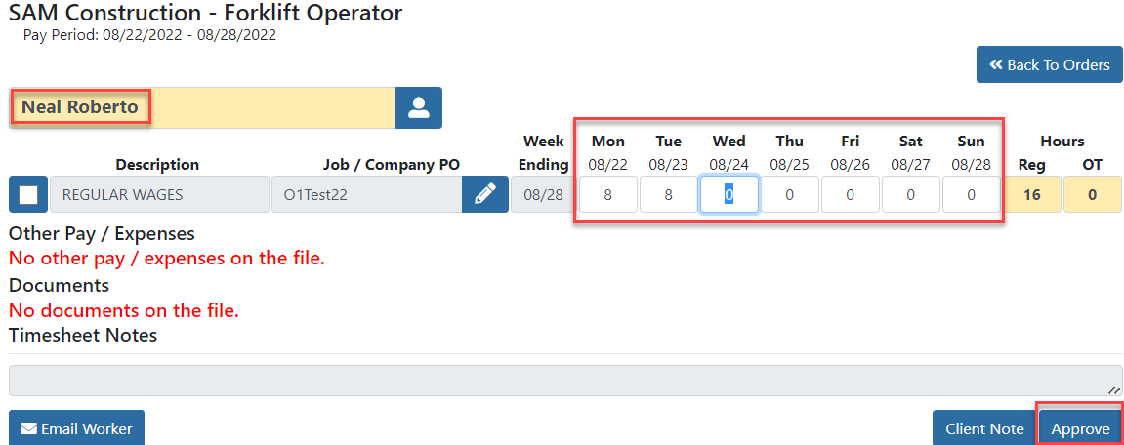Click the Monday 08/22 hours field
This screenshot has width=1124, height=445.
click(607, 194)
